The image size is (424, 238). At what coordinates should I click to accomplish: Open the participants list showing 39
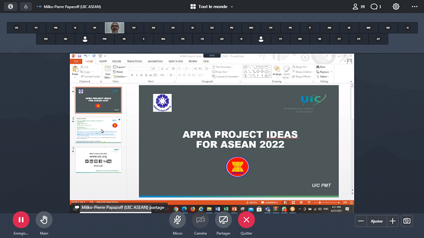(358, 6)
